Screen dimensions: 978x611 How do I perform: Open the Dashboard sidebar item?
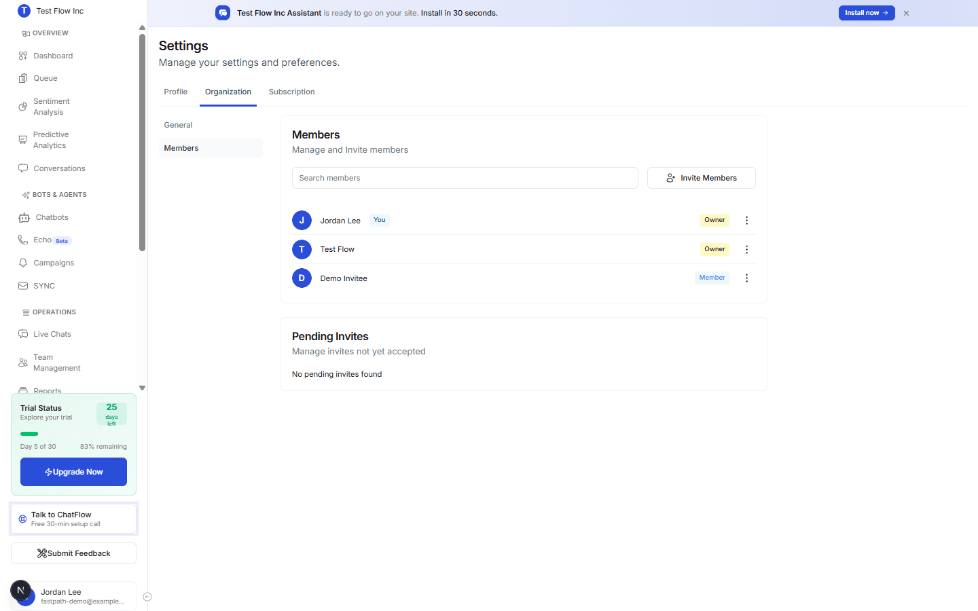[53, 56]
